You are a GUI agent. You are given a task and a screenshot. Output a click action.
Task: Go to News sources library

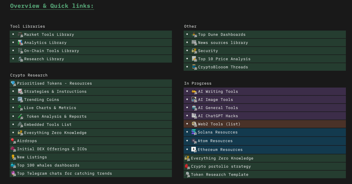[x=223, y=43]
